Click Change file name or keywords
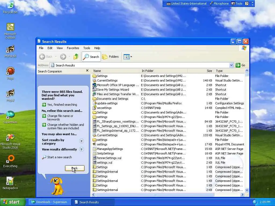275x206 pixels. pyautogui.click(x=58, y=117)
